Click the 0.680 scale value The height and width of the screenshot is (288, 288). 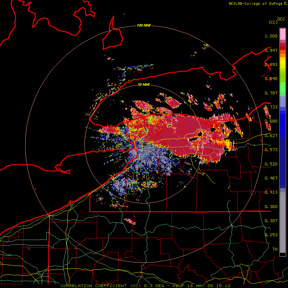(x=271, y=121)
